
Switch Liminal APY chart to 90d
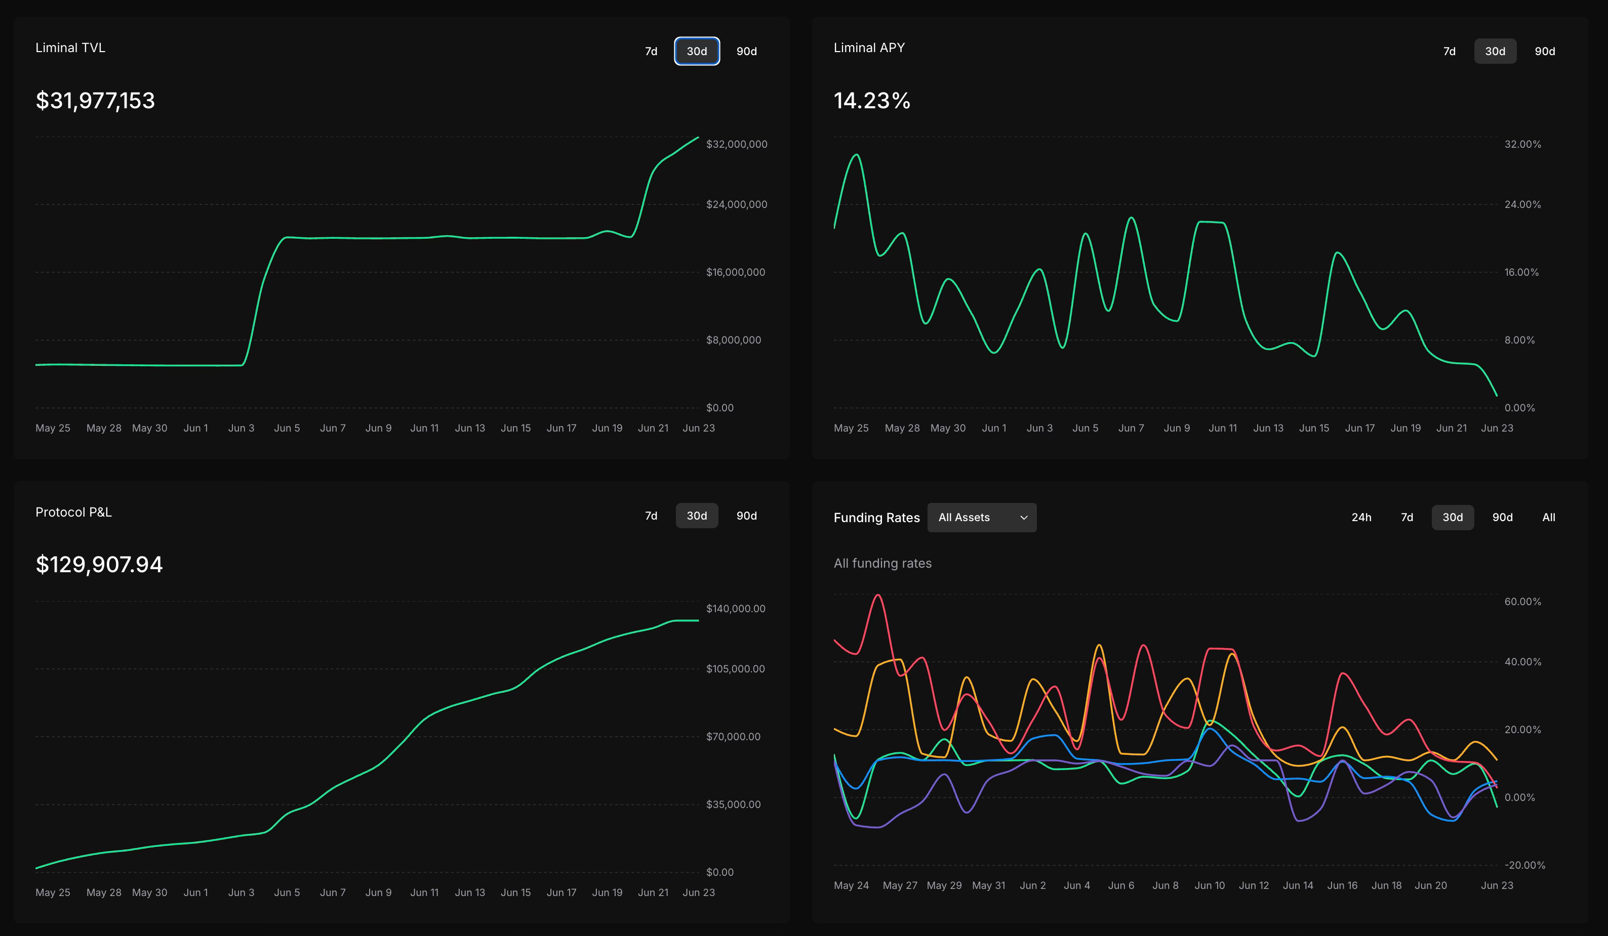coord(1544,51)
